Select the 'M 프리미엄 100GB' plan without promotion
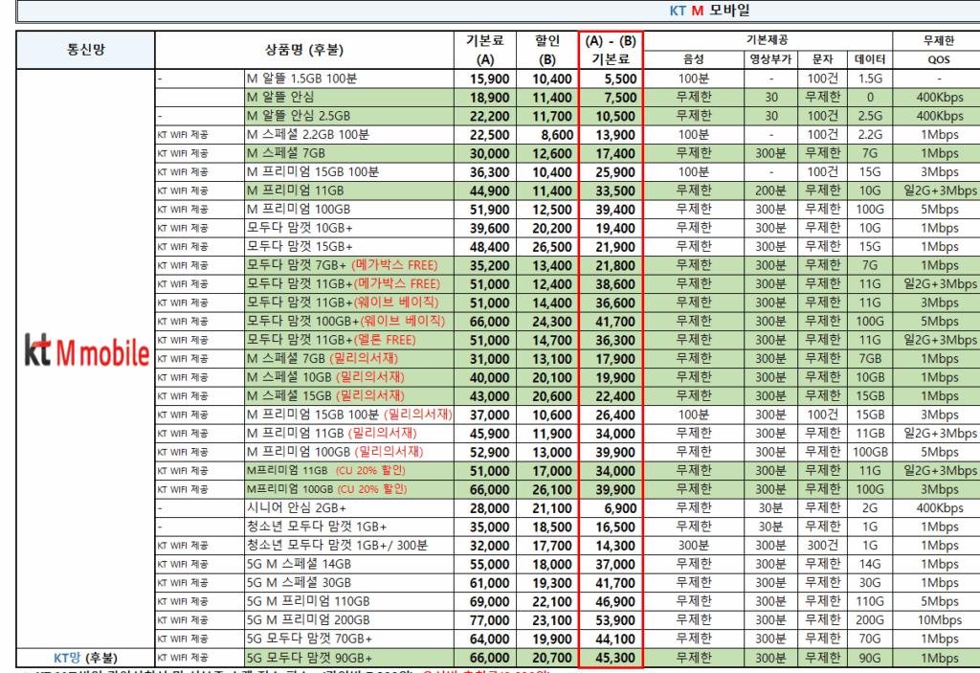980x673 pixels. pos(299,210)
